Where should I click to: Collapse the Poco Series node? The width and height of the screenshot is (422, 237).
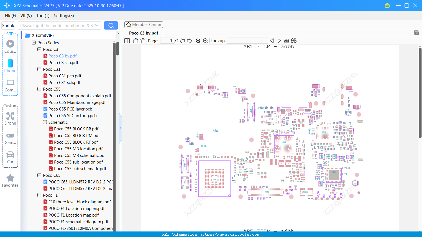[34, 43]
